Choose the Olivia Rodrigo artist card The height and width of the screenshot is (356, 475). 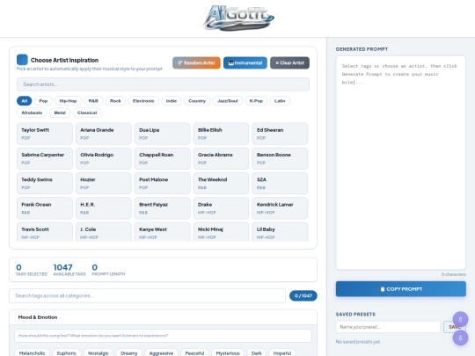click(104, 158)
